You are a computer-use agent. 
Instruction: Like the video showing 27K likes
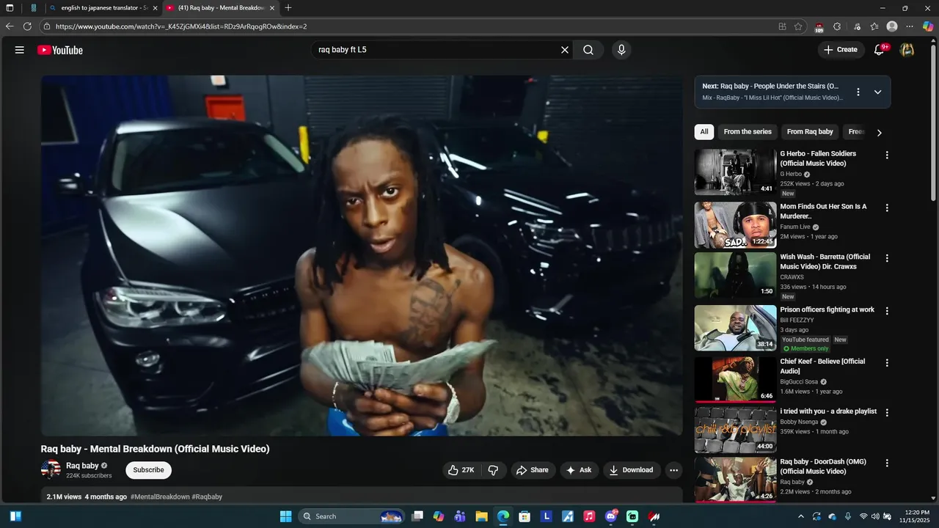click(461, 470)
